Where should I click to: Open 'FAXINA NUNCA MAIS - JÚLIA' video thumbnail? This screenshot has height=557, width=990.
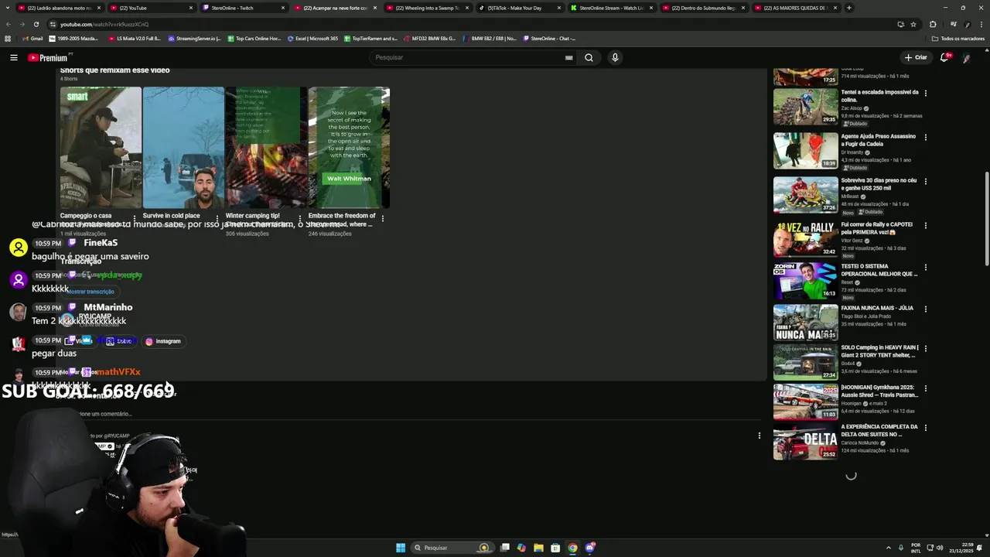click(x=805, y=322)
